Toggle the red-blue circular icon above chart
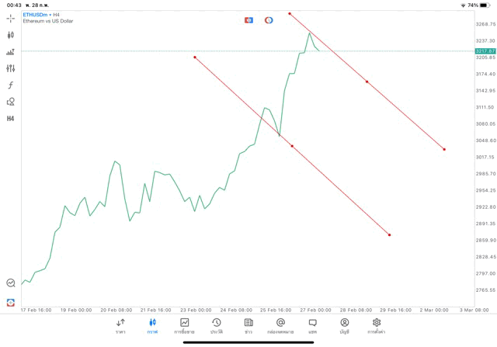Image resolution: width=497 pixels, height=347 pixels. coord(269,20)
